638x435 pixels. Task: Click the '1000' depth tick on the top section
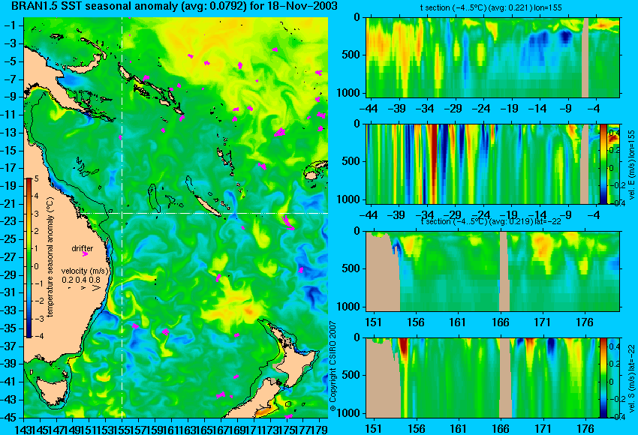tap(349, 93)
